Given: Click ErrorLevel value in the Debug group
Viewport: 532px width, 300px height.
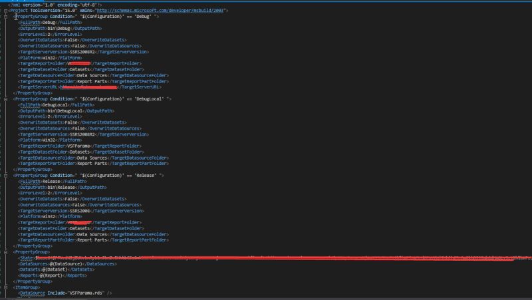Looking at the screenshot, I should (49, 35).
